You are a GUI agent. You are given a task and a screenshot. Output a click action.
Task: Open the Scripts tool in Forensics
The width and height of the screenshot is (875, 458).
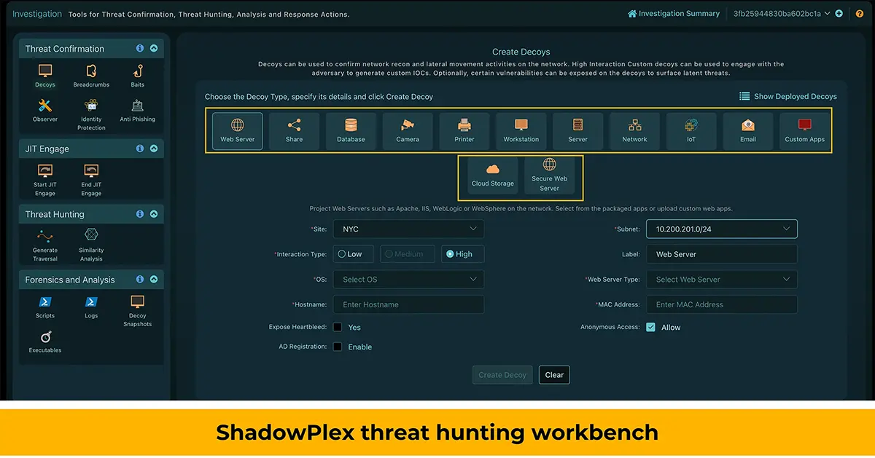(x=45, y=307)
